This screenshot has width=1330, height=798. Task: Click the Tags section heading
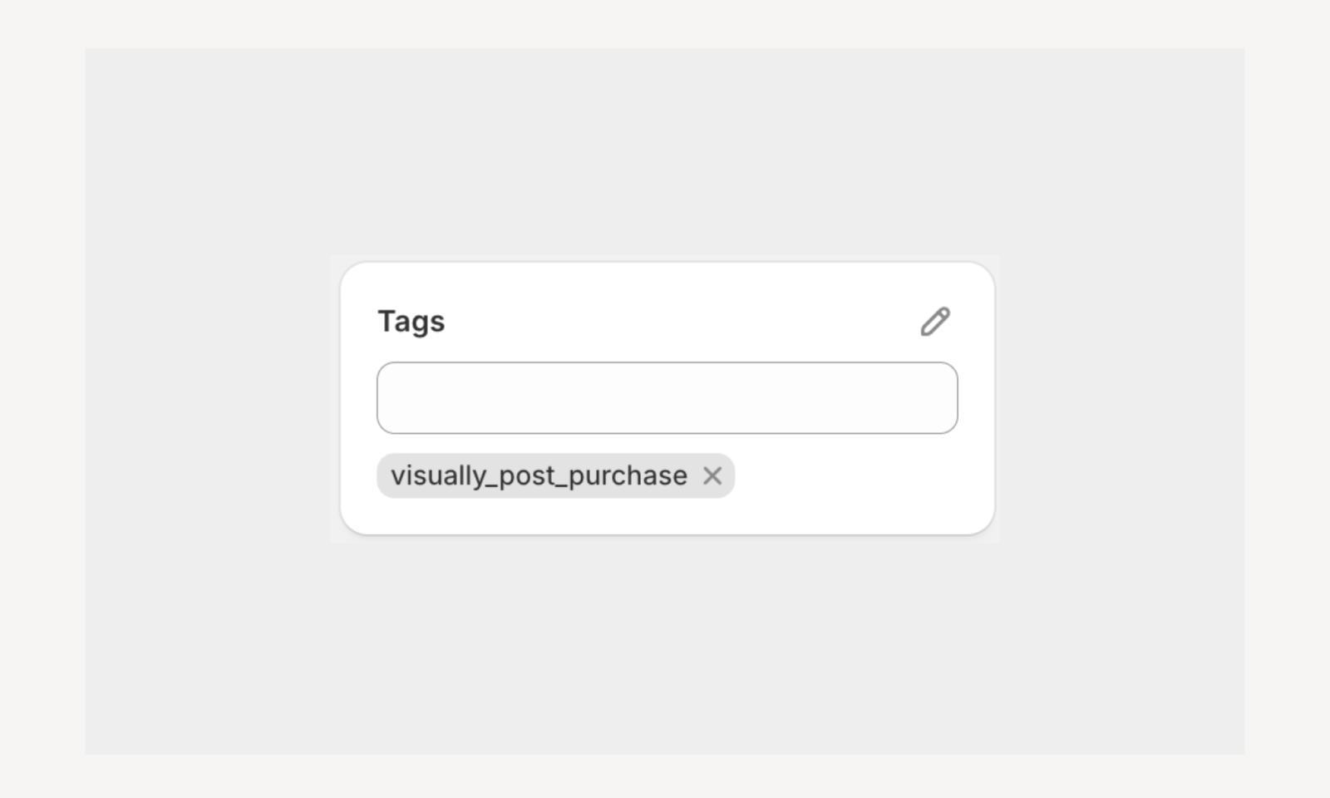coord(411,322)
